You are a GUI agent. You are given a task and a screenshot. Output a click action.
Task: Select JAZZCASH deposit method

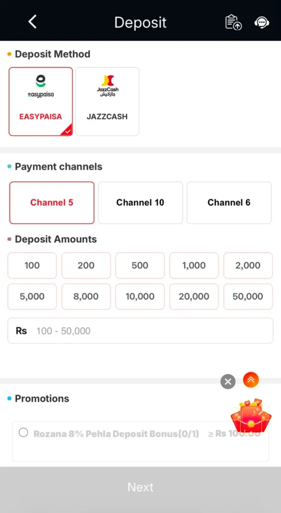pyautogui.click(x=107, y=101)
